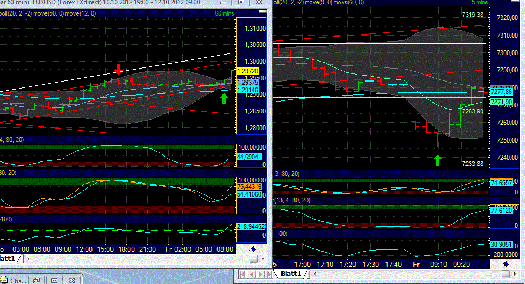Image resolution: width=525 pixels, height=284 pixels.
Task: Click the 60 mins timeframe label
Action: pyautogui.click(x=224, y=13)
